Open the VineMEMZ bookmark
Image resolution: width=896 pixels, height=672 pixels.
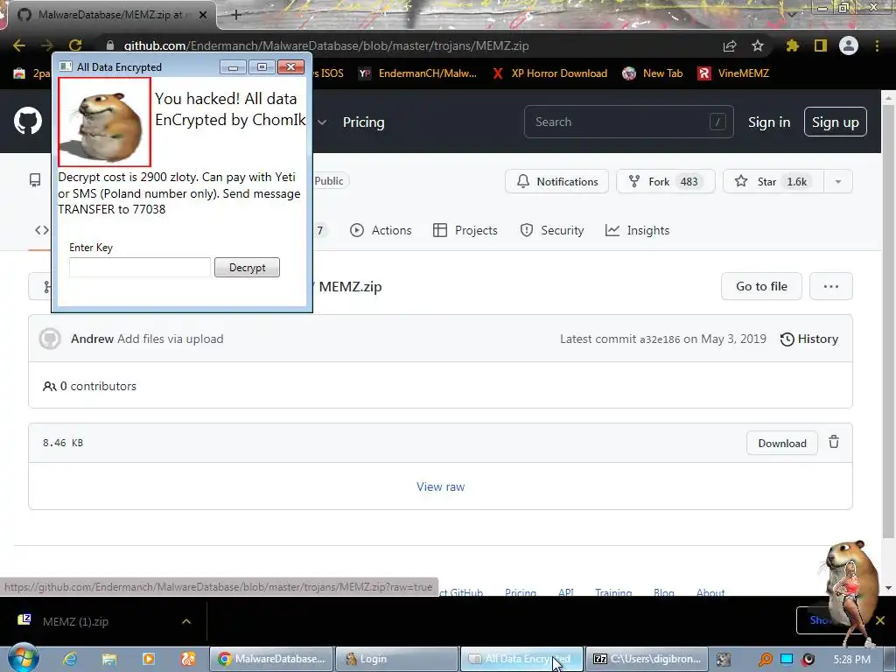tap(733, 73)
